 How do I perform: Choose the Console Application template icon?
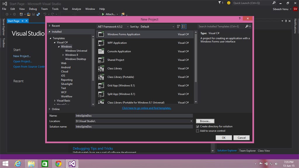(101, 51)
